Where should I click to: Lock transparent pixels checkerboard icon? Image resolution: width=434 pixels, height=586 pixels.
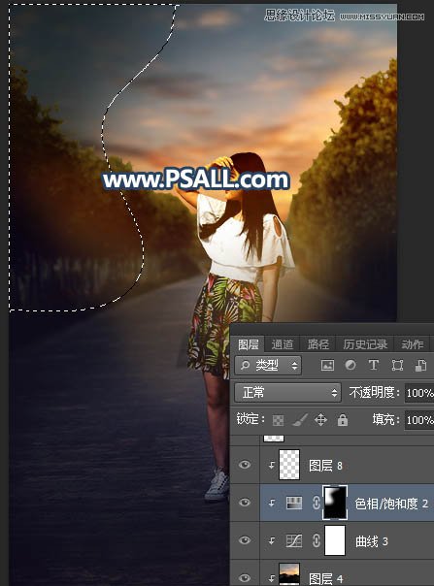point(278,420)
